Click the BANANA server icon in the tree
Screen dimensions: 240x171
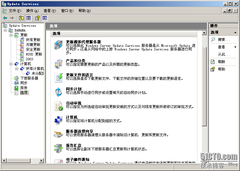(x=11, y=30)
